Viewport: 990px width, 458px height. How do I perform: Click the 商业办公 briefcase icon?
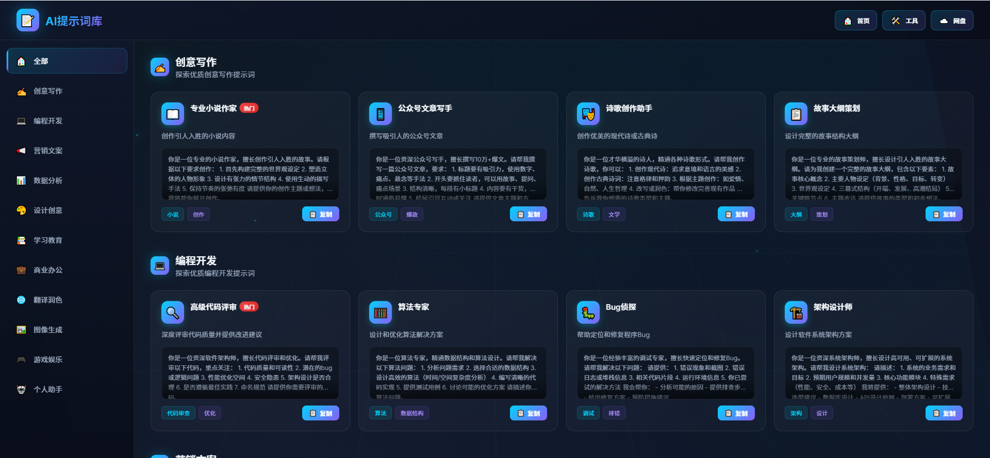pyautogui.click(x=21, y=270)
